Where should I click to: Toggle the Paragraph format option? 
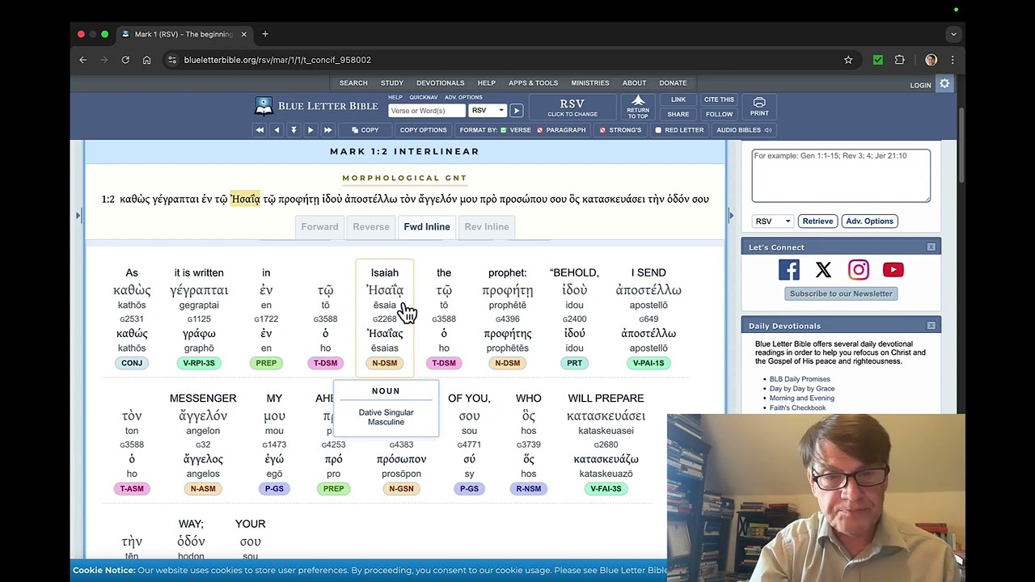tap(539, 130)
